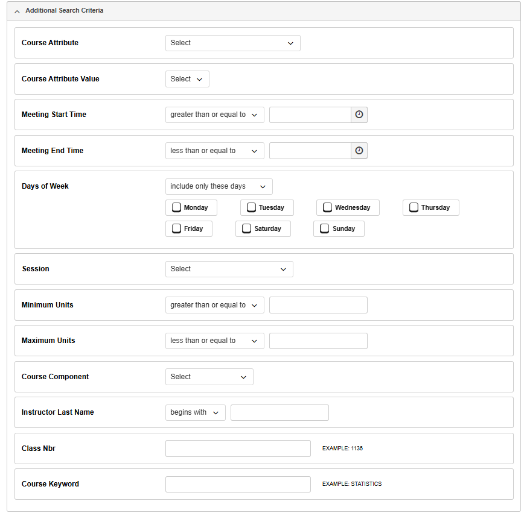This screenshot has height=513, width=527.
Task: Enable the Wednesday checkbox
Action: click(x=327, y=207)
